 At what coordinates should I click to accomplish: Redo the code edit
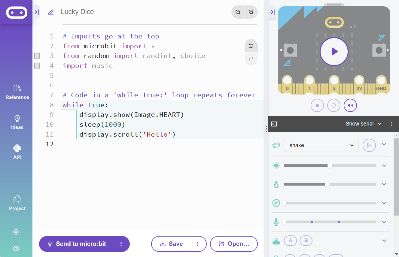click(251, 59)
